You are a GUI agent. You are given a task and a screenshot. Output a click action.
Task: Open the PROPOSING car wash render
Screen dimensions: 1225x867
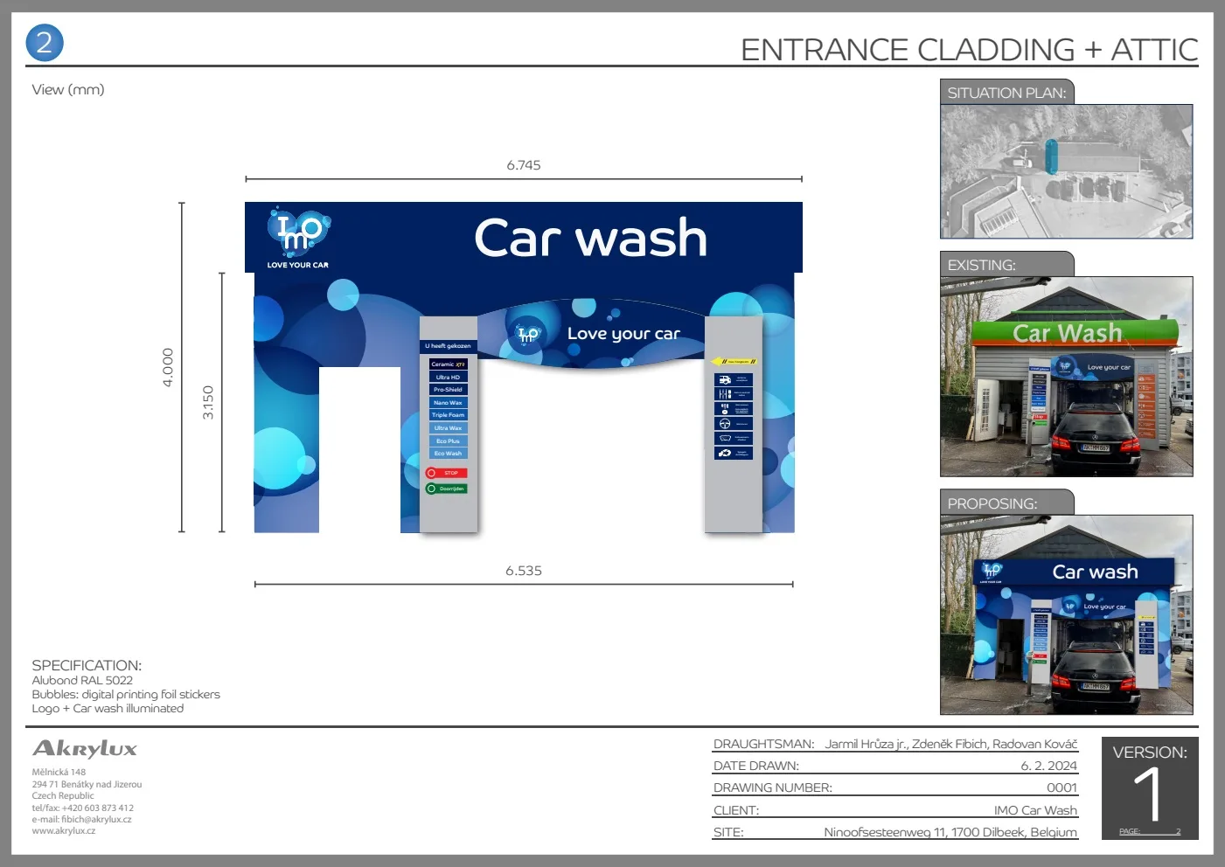(1066, 614)
